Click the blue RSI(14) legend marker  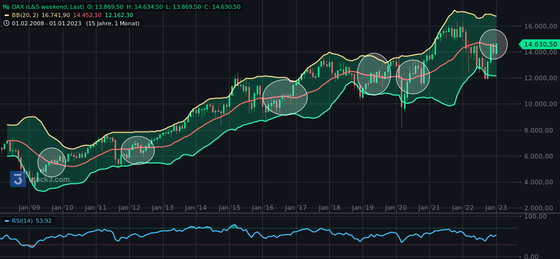point(6,221)
